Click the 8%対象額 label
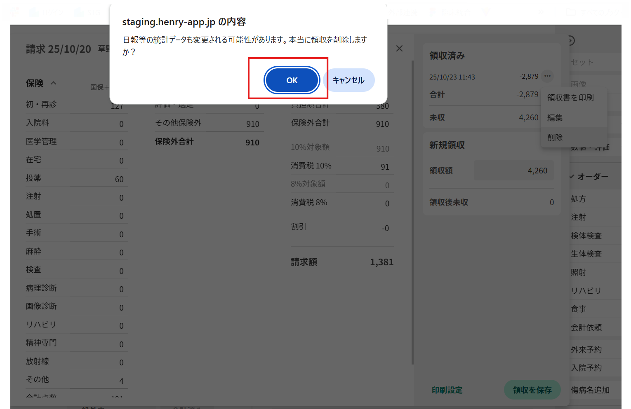The height and width of the screenshot is (409, 631). point(308,184)
